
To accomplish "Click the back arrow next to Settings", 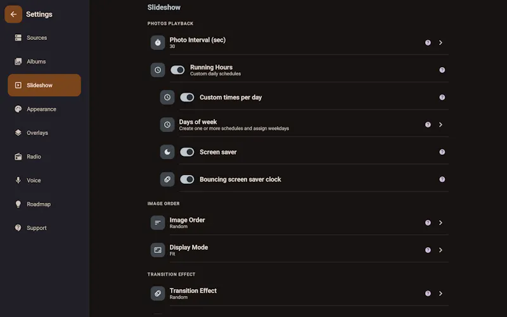I will [13, 14].
